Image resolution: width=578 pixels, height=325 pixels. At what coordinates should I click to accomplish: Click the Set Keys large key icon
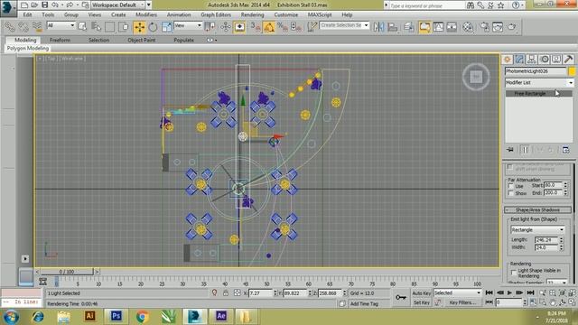coord(401,297)
